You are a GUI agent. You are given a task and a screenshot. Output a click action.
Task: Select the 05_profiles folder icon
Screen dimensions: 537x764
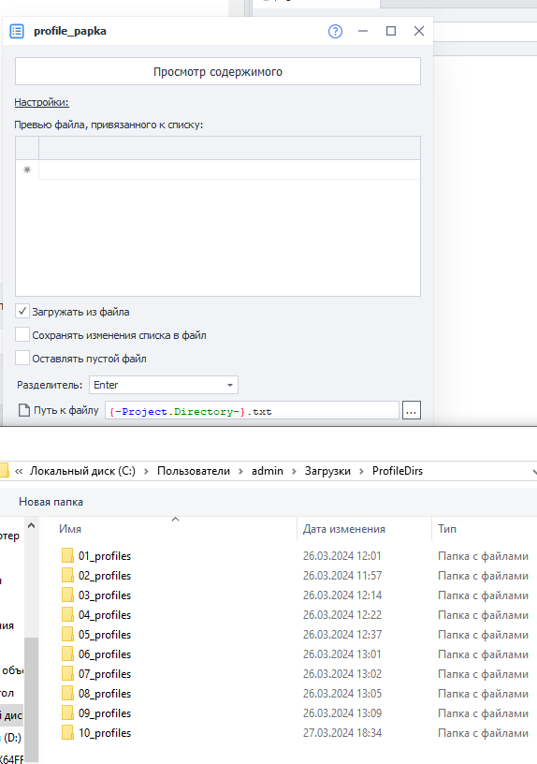[67, 635]
